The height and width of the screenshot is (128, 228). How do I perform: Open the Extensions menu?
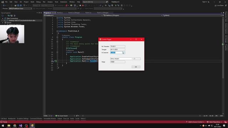coord(64,2)
